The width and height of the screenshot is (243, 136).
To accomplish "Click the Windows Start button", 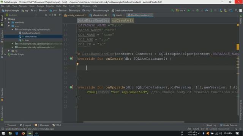I will (3, 133).
